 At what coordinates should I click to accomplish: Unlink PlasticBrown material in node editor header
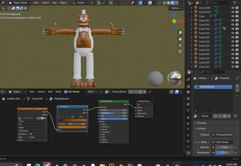tap(145, 92)
